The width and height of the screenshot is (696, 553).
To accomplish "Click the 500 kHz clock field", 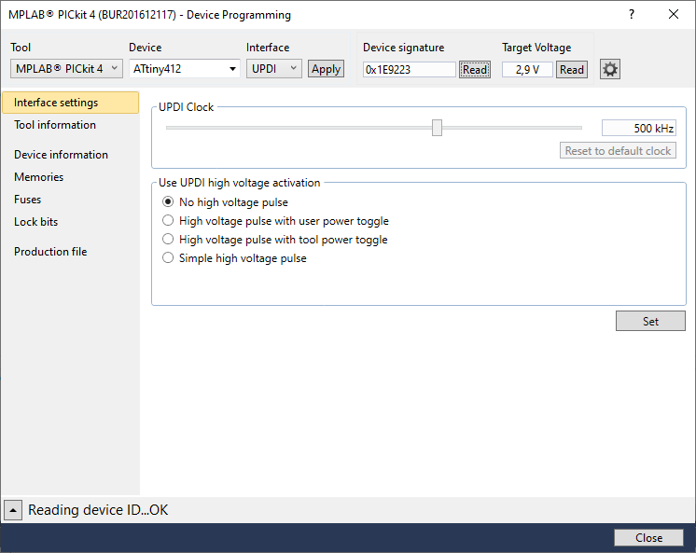I will [x=639, y=129].
